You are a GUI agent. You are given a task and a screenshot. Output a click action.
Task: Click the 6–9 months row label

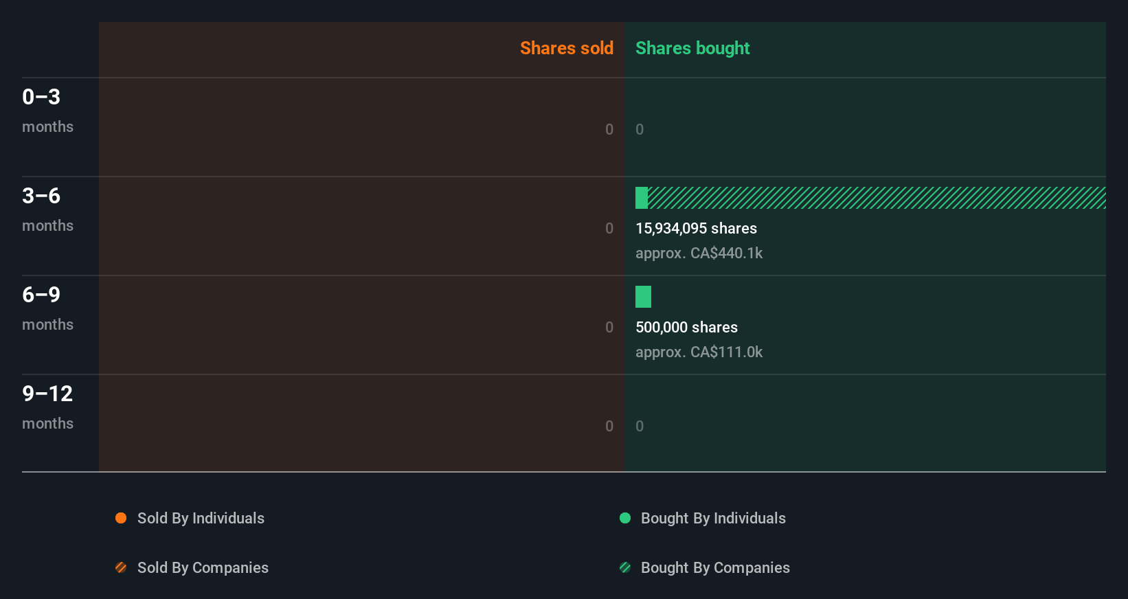tap(47, 308)
